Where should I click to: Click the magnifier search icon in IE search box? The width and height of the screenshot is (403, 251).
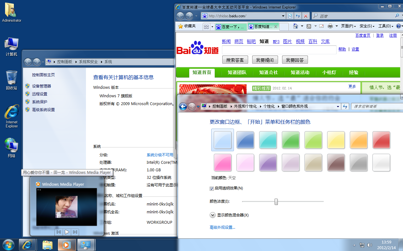pyautogui.click(x=397, y=16)
